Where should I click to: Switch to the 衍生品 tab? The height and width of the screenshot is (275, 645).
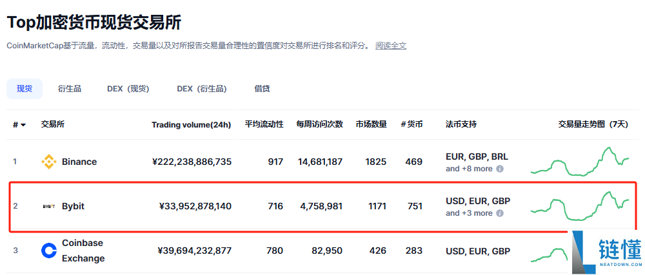pyautogui.click(x=70, y=89)
